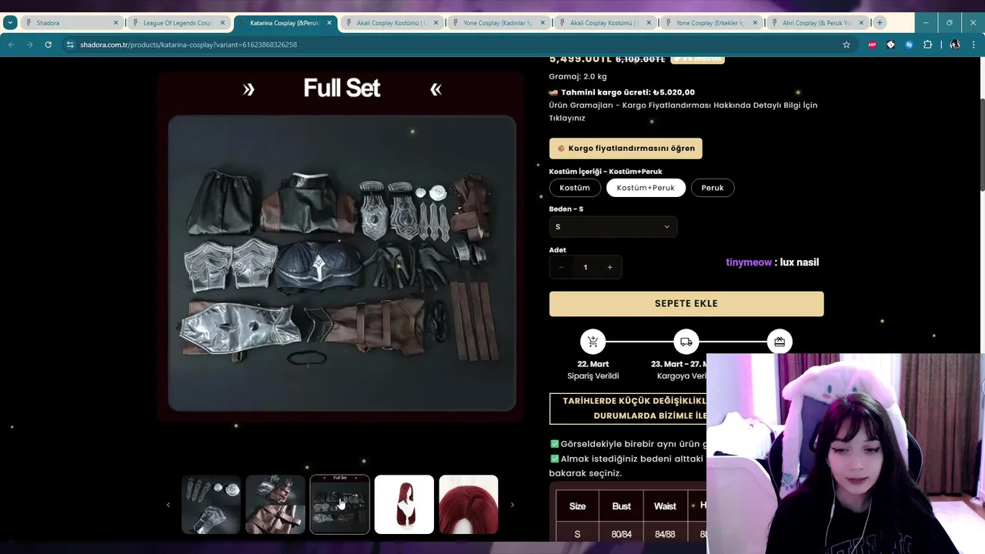985x554 pixels.
Task: Choose the Kostüm option
Action: [x=575, y=188]
